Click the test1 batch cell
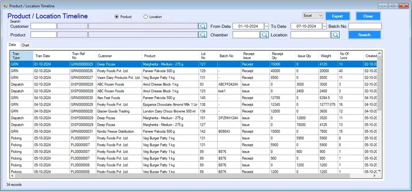The width and height of the screenshot is (412, 192). click(229, 91)
